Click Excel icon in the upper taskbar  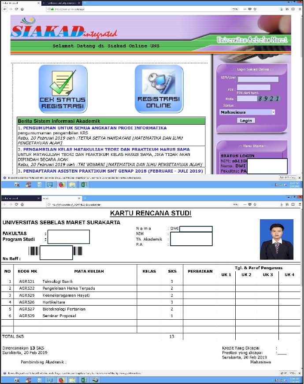(84, 185)
